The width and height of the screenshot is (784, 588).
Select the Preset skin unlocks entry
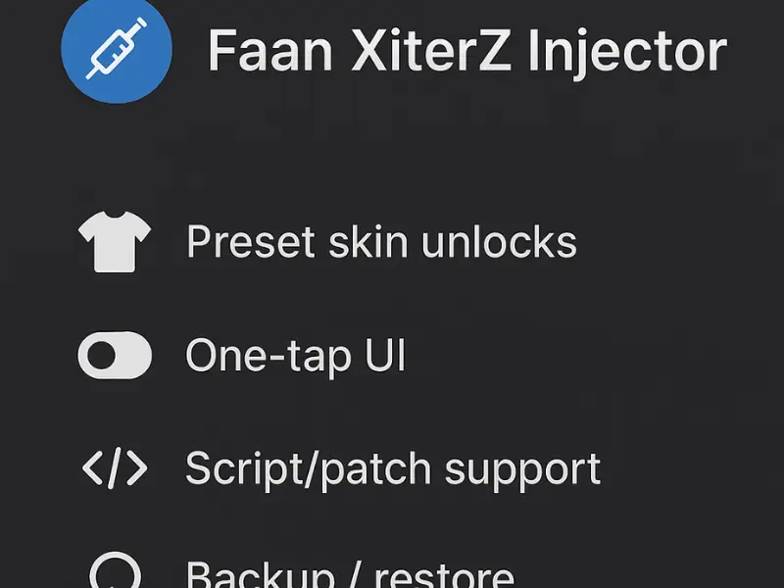[381, 241]
